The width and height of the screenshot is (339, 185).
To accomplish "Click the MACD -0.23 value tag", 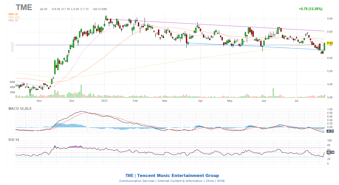I will pos(330,131).
